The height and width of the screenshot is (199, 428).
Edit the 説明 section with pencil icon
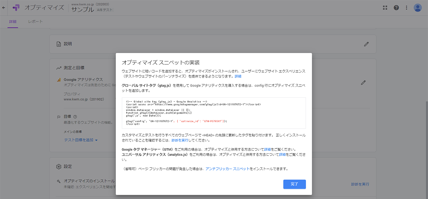point(366,44)
